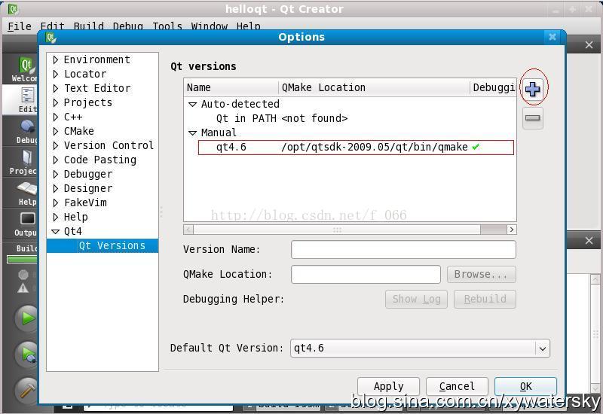Expand the Version Control category
This screenshot has width=603, height=414.
coord(56,145)
